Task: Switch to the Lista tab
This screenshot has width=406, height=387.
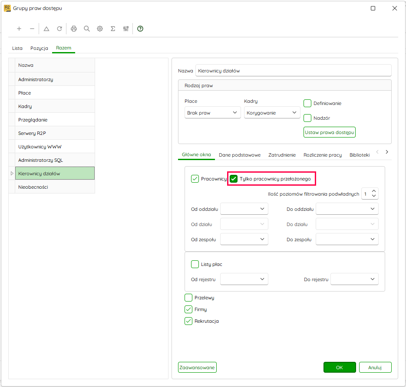Action: (x=17, y=48)
